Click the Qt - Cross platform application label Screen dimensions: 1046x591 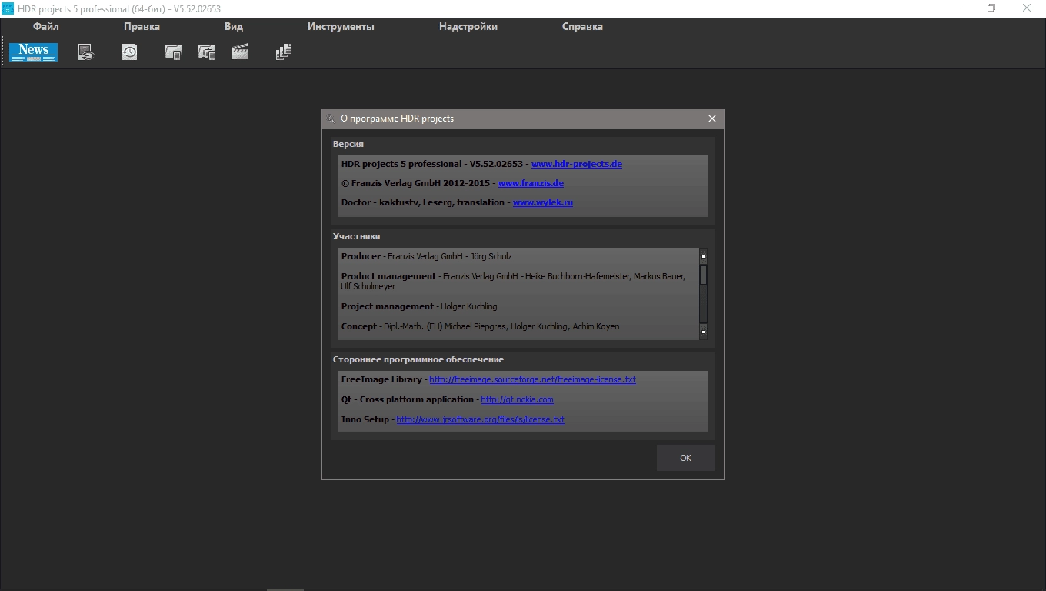408,399
